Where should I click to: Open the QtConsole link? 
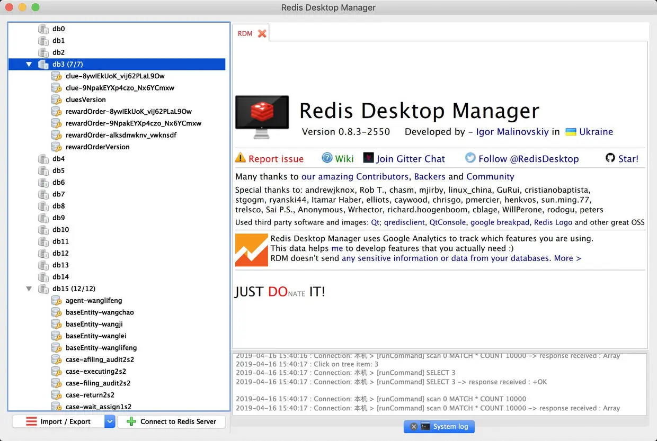click(x=448, y=222)
